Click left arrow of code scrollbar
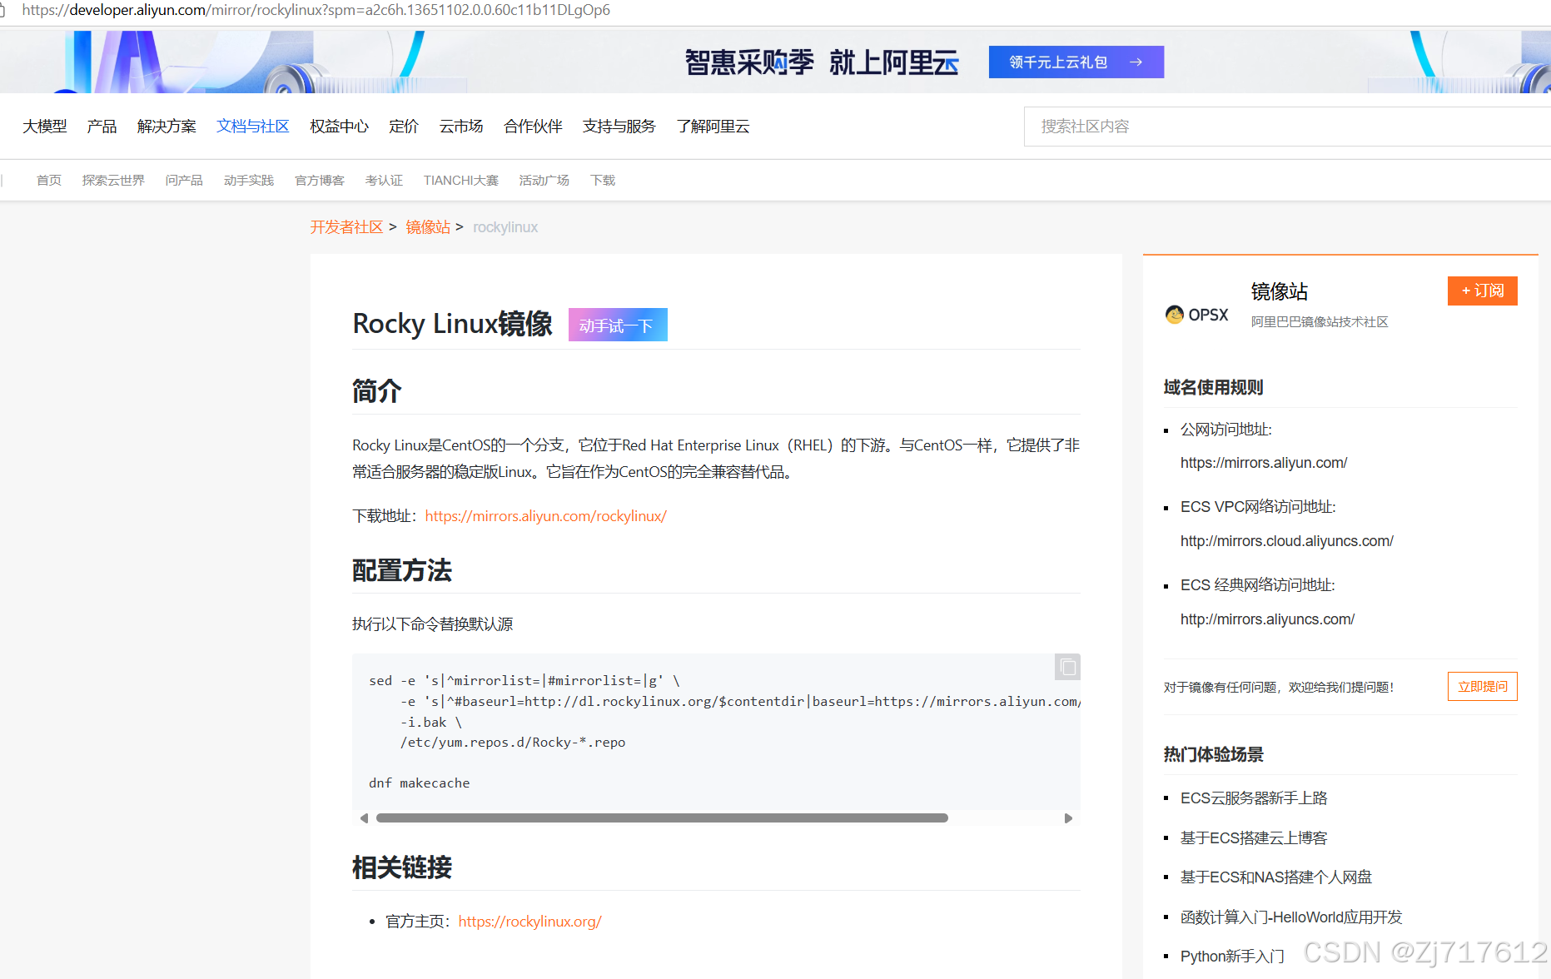Image resolution: width=1551 pixels, height=979 pixels. [x=364, y=818]
